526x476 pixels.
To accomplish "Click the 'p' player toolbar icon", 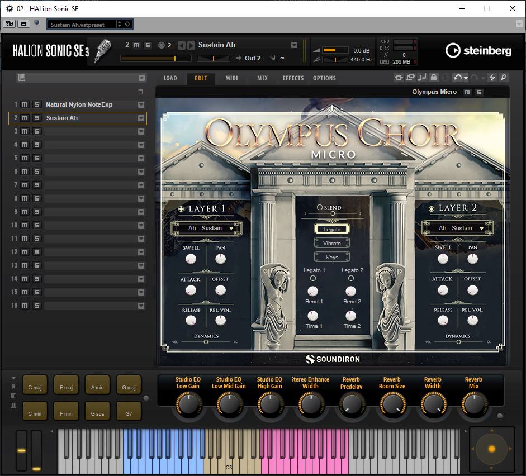I will click(x=503, y=78).
